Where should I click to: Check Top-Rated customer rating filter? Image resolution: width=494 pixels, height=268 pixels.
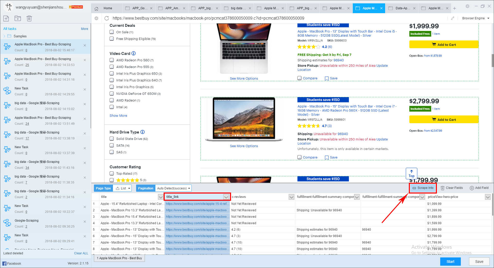(112, 173)
